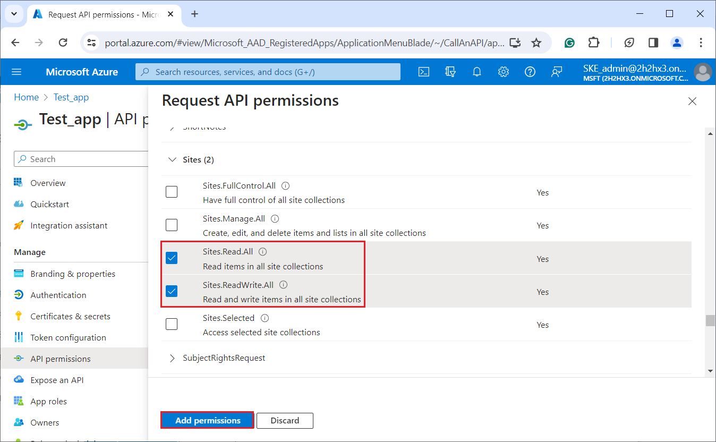Screen dimensions: 716x442
Task: Click the Azure search resources field
Action: [268, 72]
